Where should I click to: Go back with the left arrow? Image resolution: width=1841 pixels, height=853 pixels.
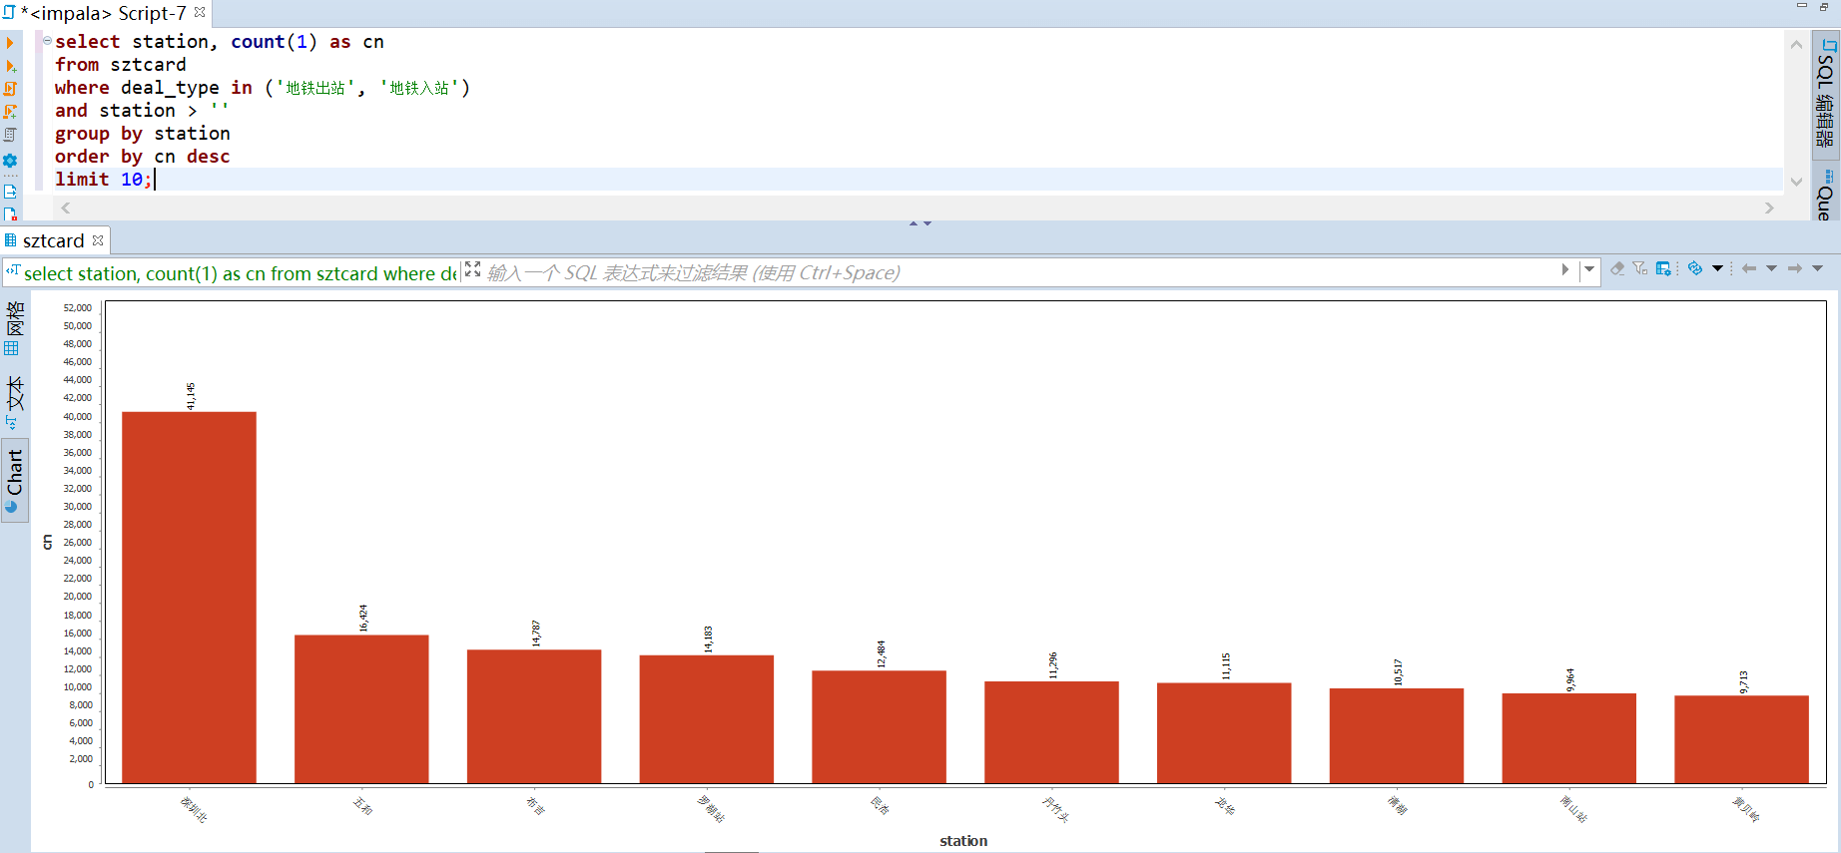[1749, 268]
